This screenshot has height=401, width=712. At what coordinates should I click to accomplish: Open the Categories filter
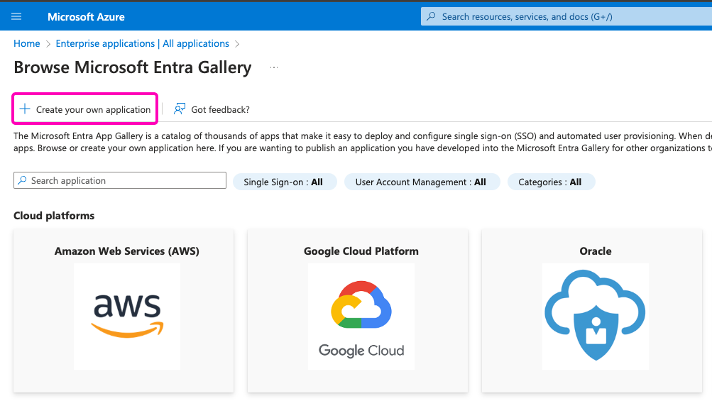550,182
